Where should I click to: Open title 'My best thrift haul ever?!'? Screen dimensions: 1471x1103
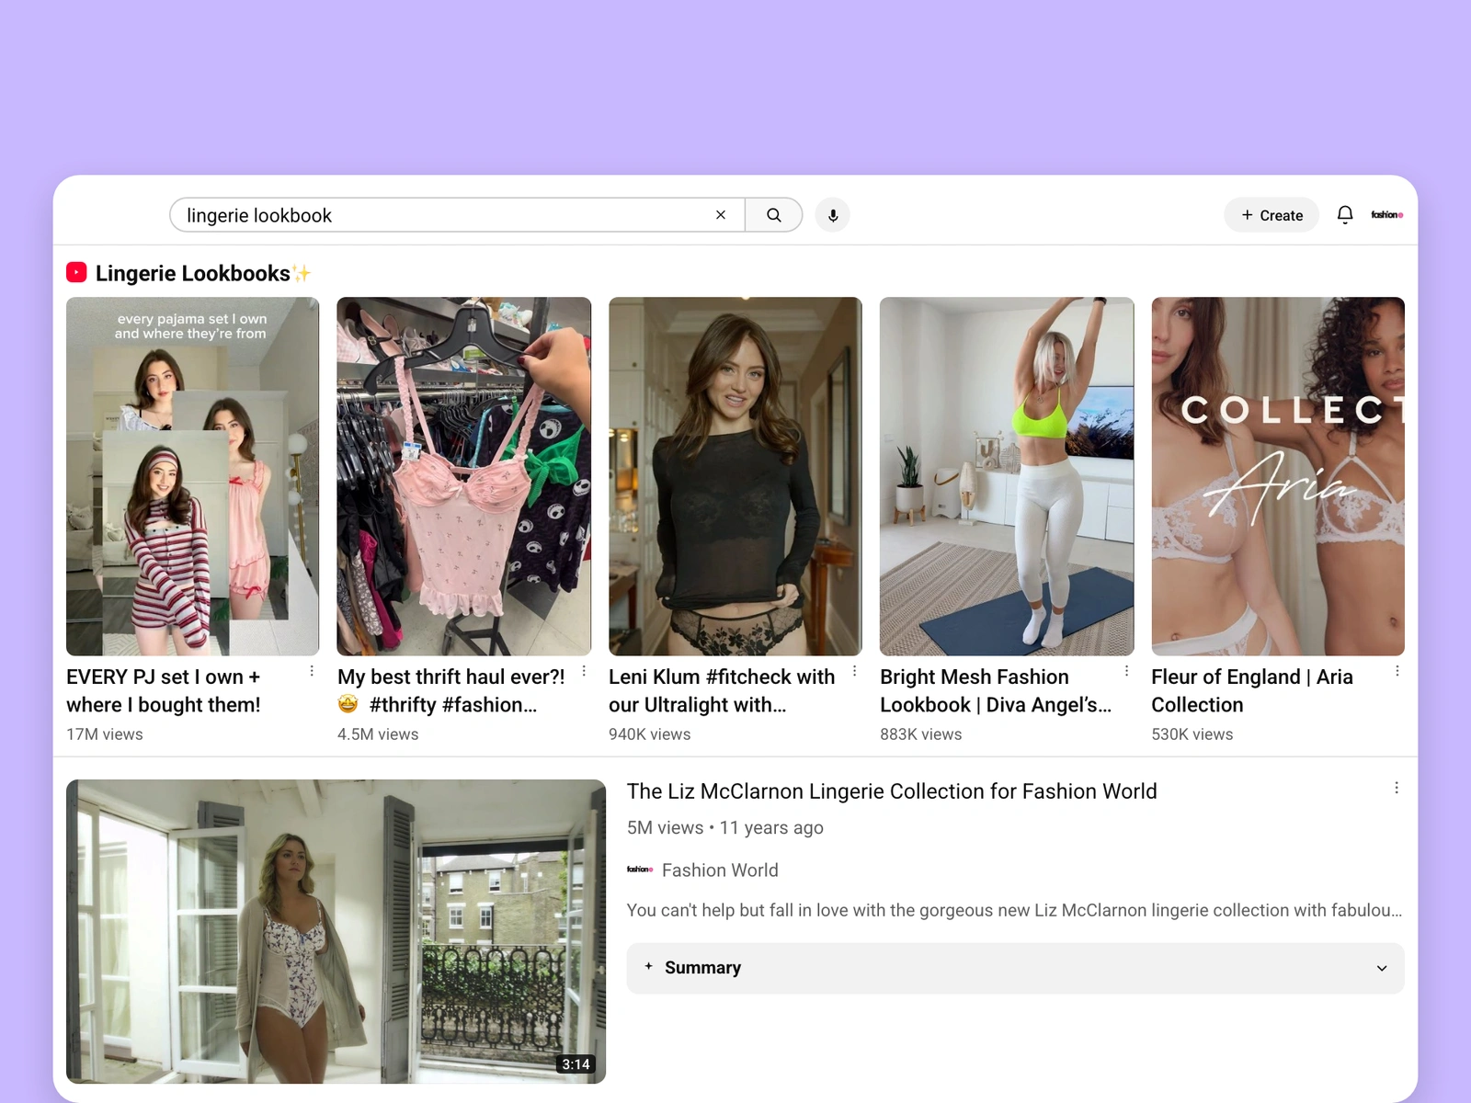451,691
